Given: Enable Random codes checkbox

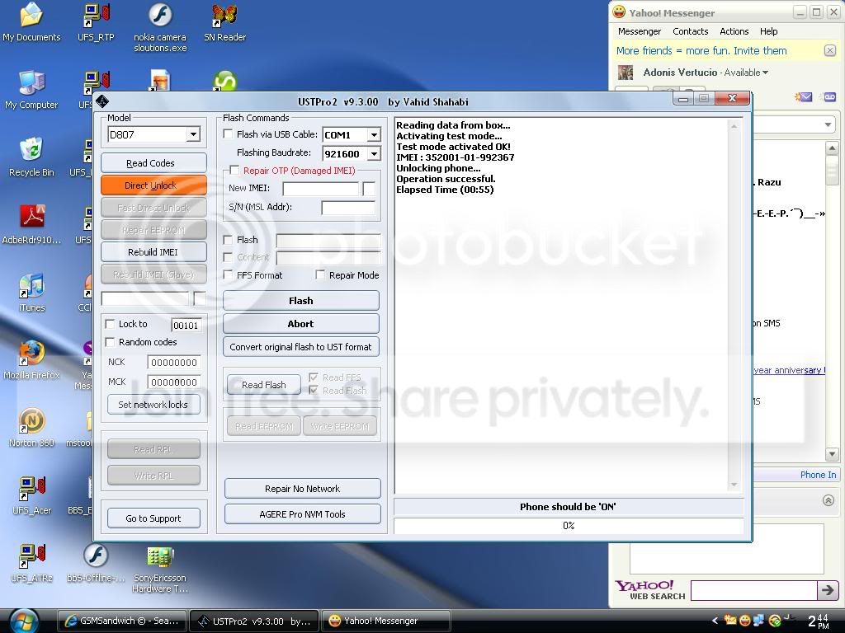Looking at the screenshot, I should click(x=110, y=342).
